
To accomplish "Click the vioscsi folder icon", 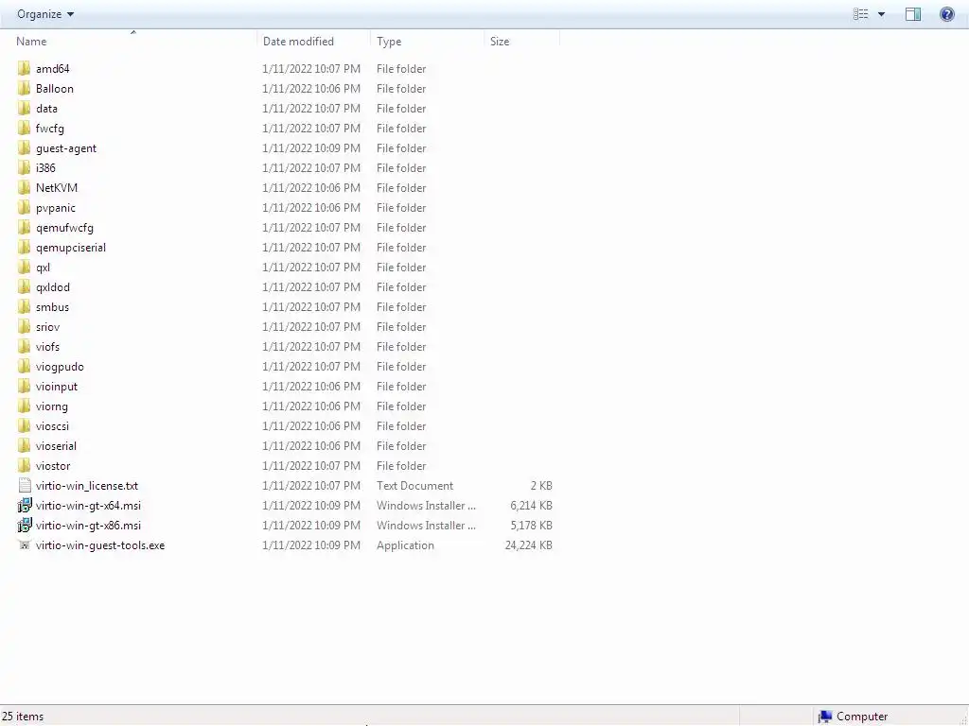I will 24,426.
